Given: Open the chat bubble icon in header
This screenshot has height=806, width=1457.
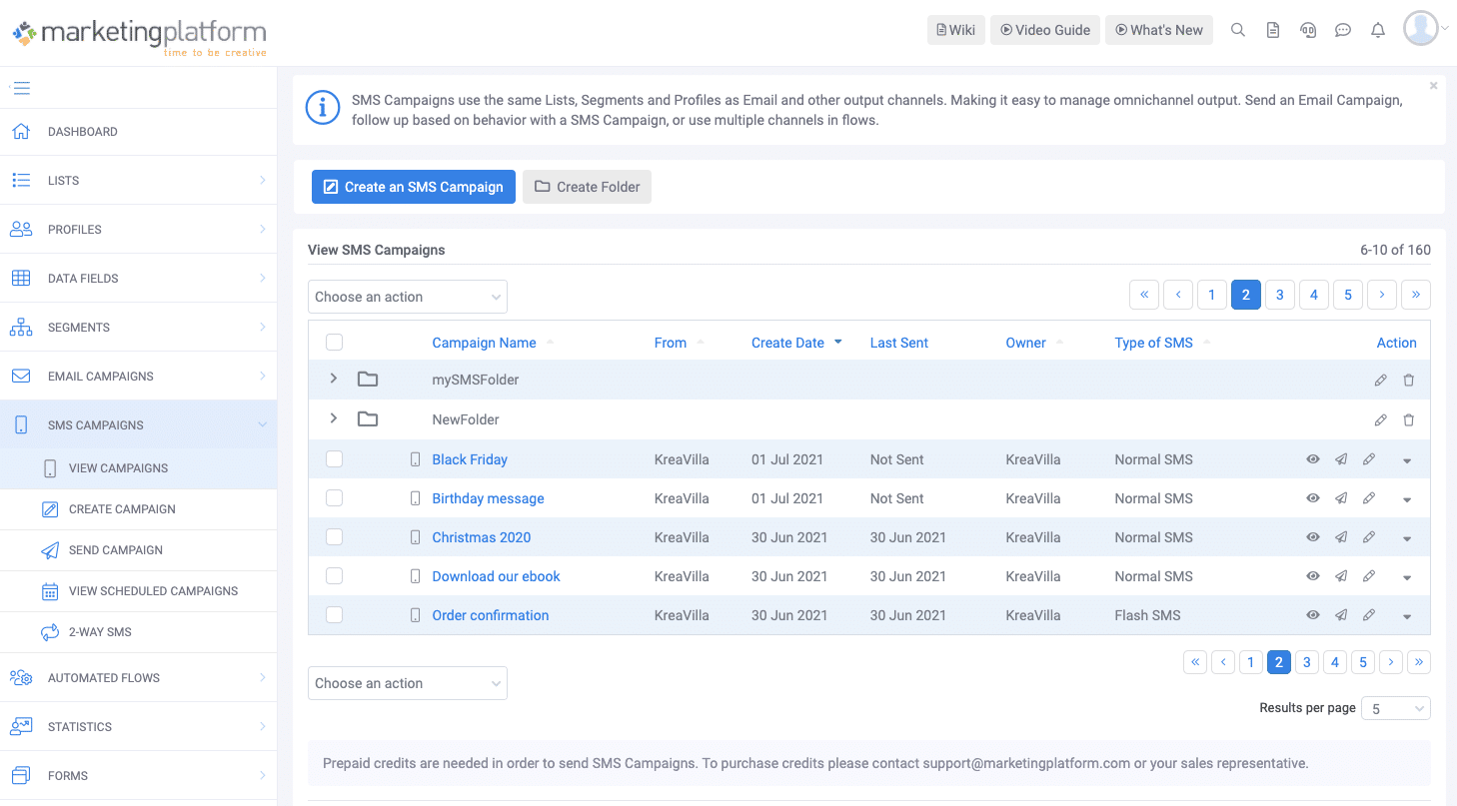Looking at the screenshot, I should click(1343, 30).
